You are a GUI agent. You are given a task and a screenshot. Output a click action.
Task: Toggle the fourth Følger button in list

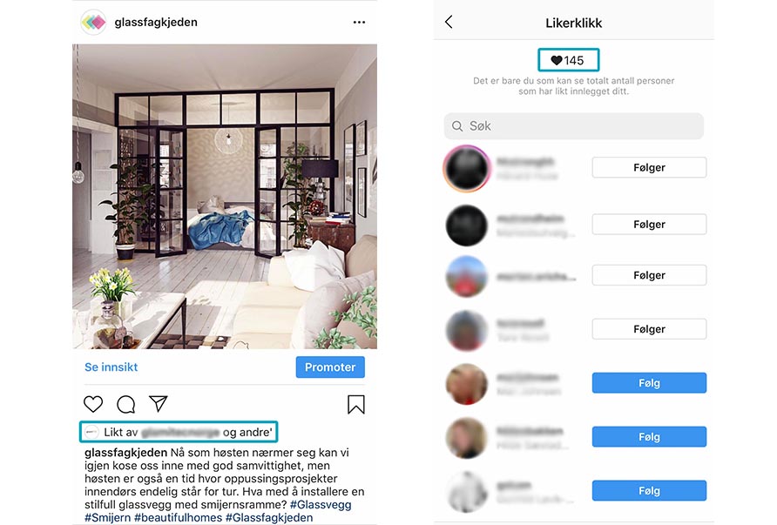(x=649, y=329)
